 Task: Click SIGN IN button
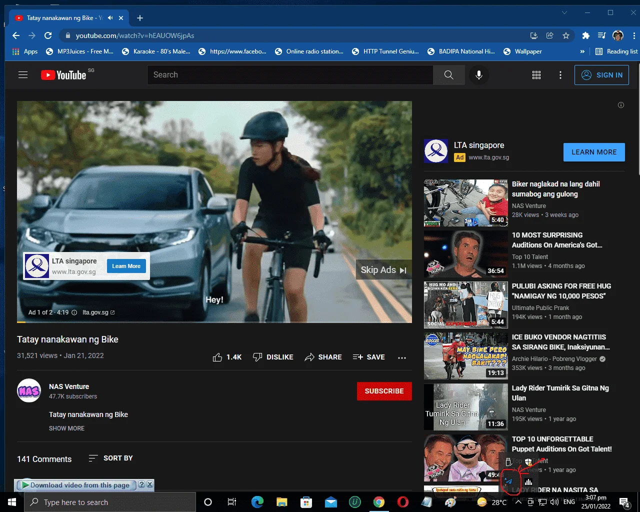[601, 75]
